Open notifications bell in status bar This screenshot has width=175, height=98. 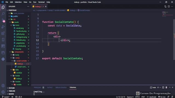pyautogui.click(x=172, y=97)
